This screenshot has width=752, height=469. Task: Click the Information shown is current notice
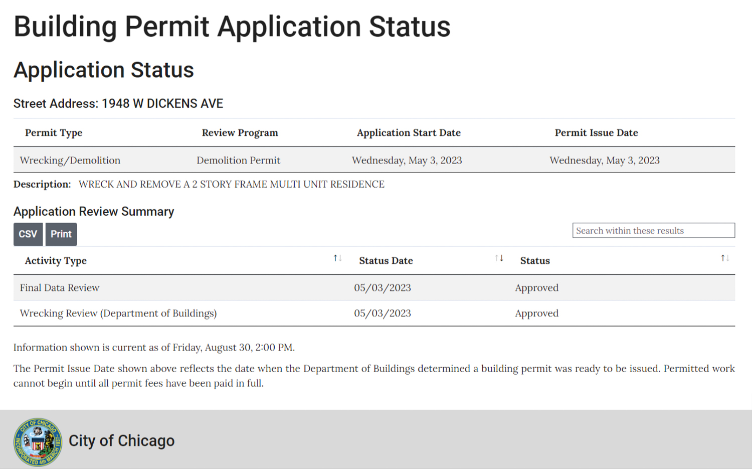point(154,348)
